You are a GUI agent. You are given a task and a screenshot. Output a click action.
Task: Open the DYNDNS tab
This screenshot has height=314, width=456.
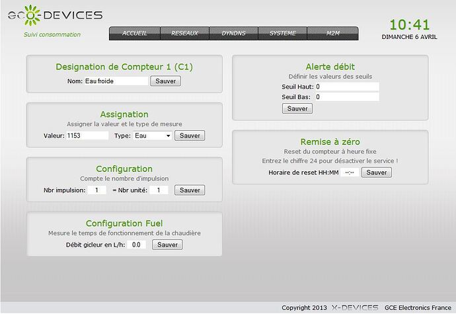coord(234,33)
